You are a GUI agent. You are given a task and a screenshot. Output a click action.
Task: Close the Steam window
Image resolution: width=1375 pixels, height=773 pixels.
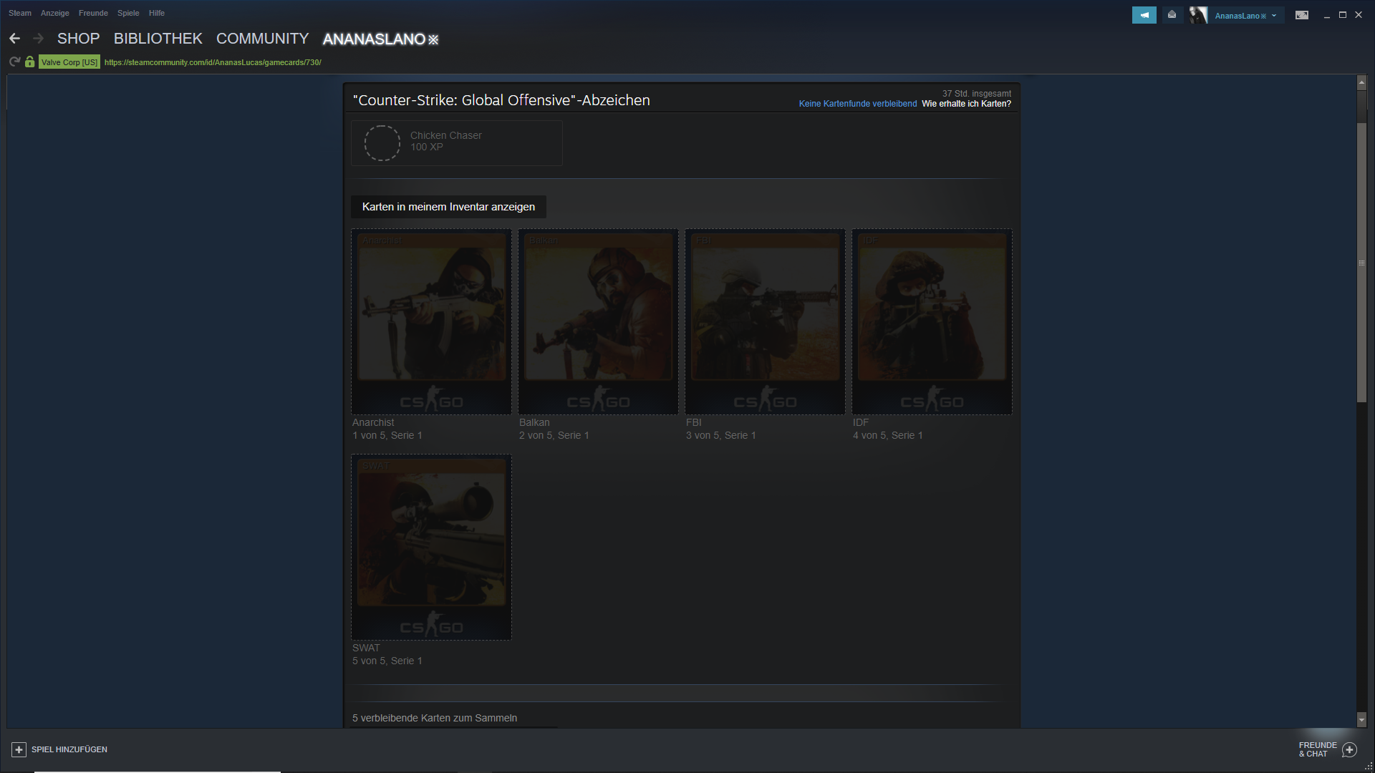point(1359,15)
